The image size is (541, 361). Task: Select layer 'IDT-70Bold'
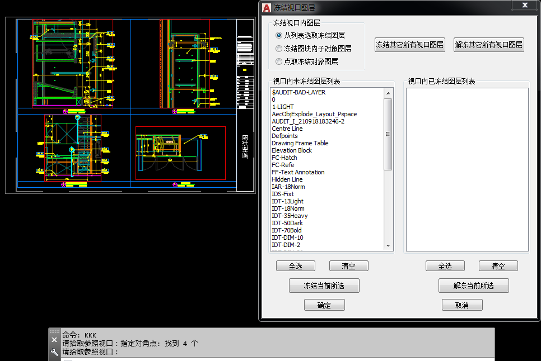click(328, 230)
